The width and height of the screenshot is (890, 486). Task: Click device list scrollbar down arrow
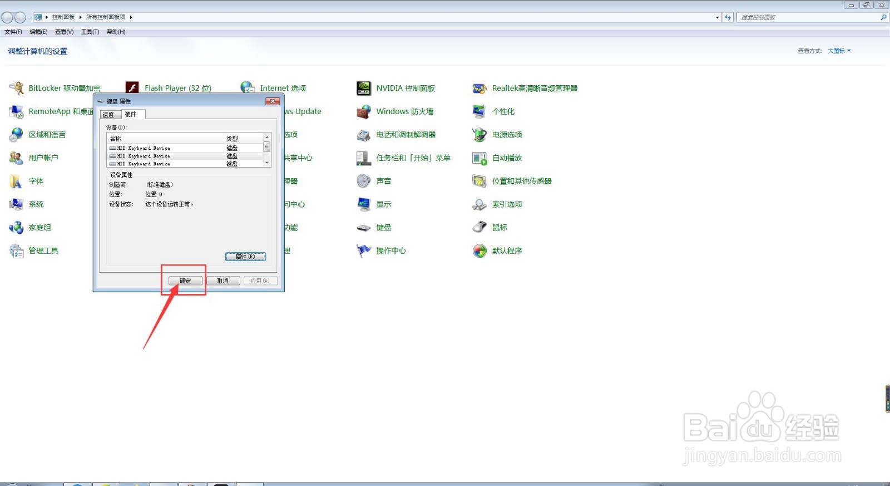tap(267, 163)
